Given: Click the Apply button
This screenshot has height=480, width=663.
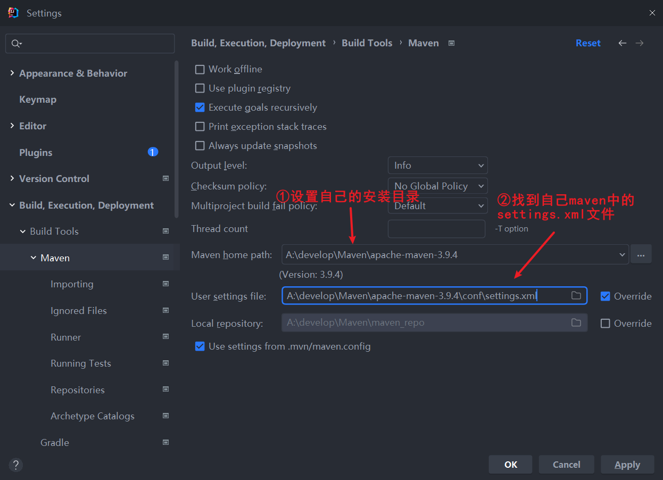Looking at the screenshot, I should pos(627,465).
